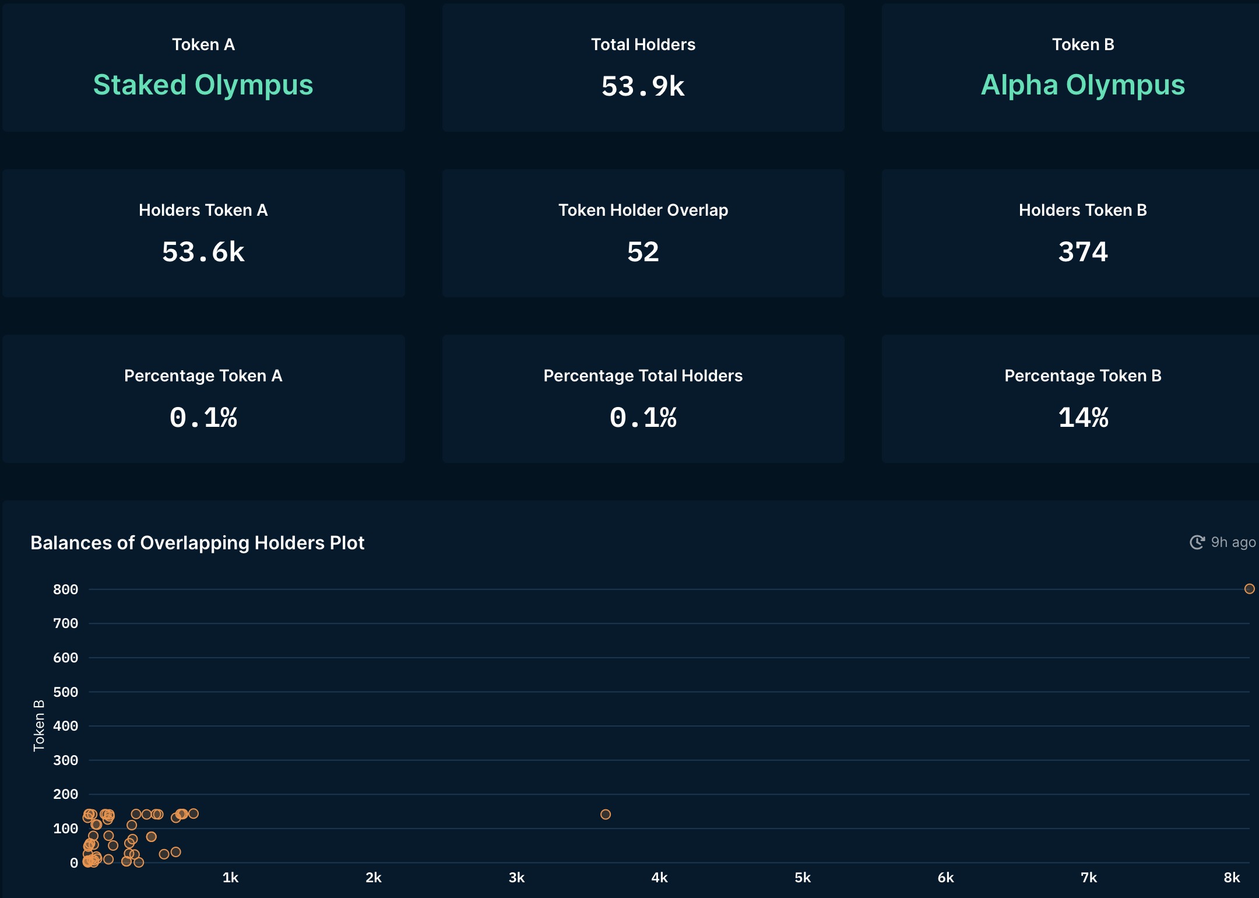Select the Holders Token B value 374
This screenshot has width=1259, height=898.
tap(1083, 252)
